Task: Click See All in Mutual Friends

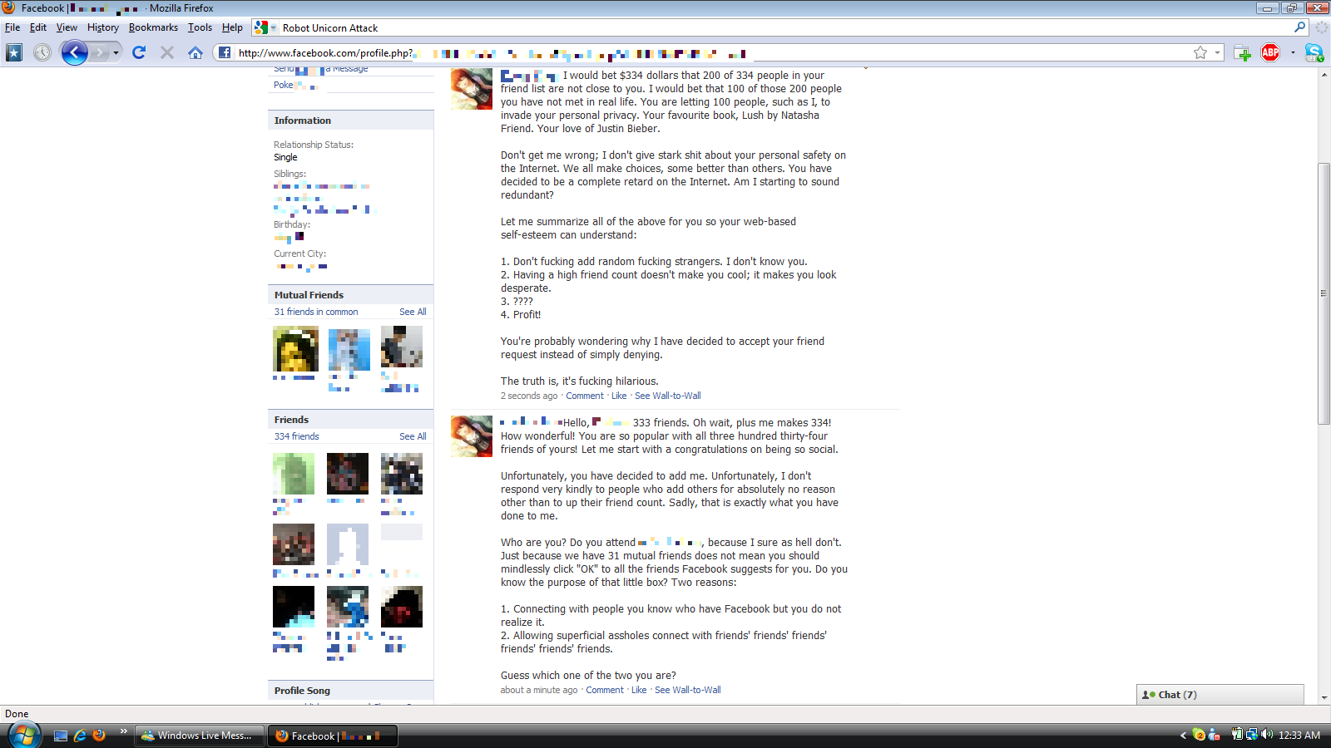Action: tap(413, 312)
